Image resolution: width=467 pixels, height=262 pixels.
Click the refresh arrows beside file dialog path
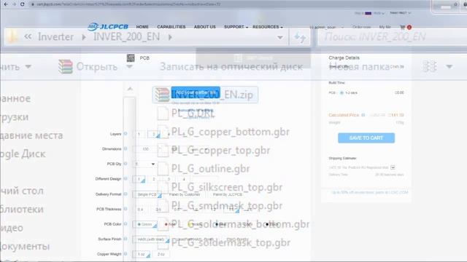300,37
